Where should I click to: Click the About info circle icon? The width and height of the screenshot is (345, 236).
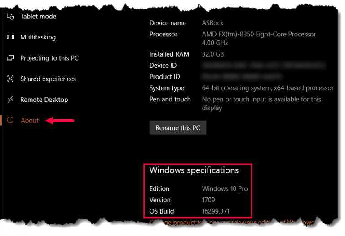coord(10,120)
